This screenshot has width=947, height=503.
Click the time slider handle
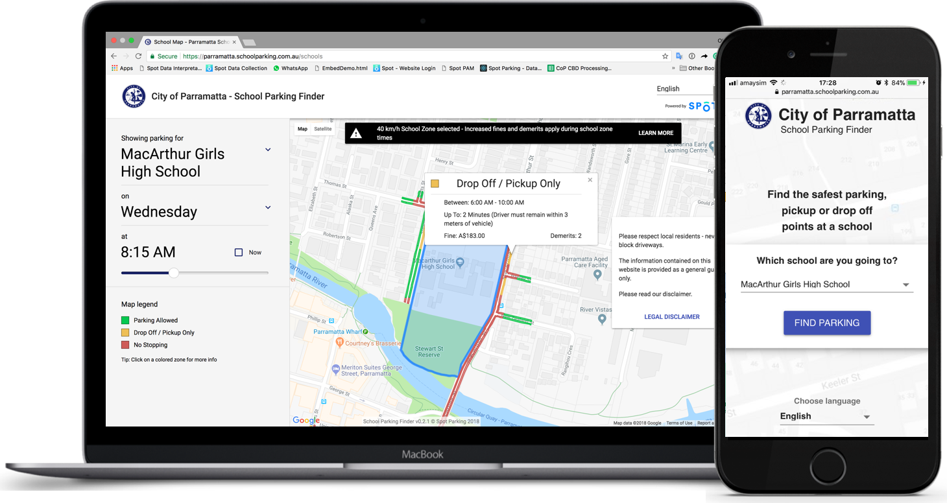click(x=174, y=273)
